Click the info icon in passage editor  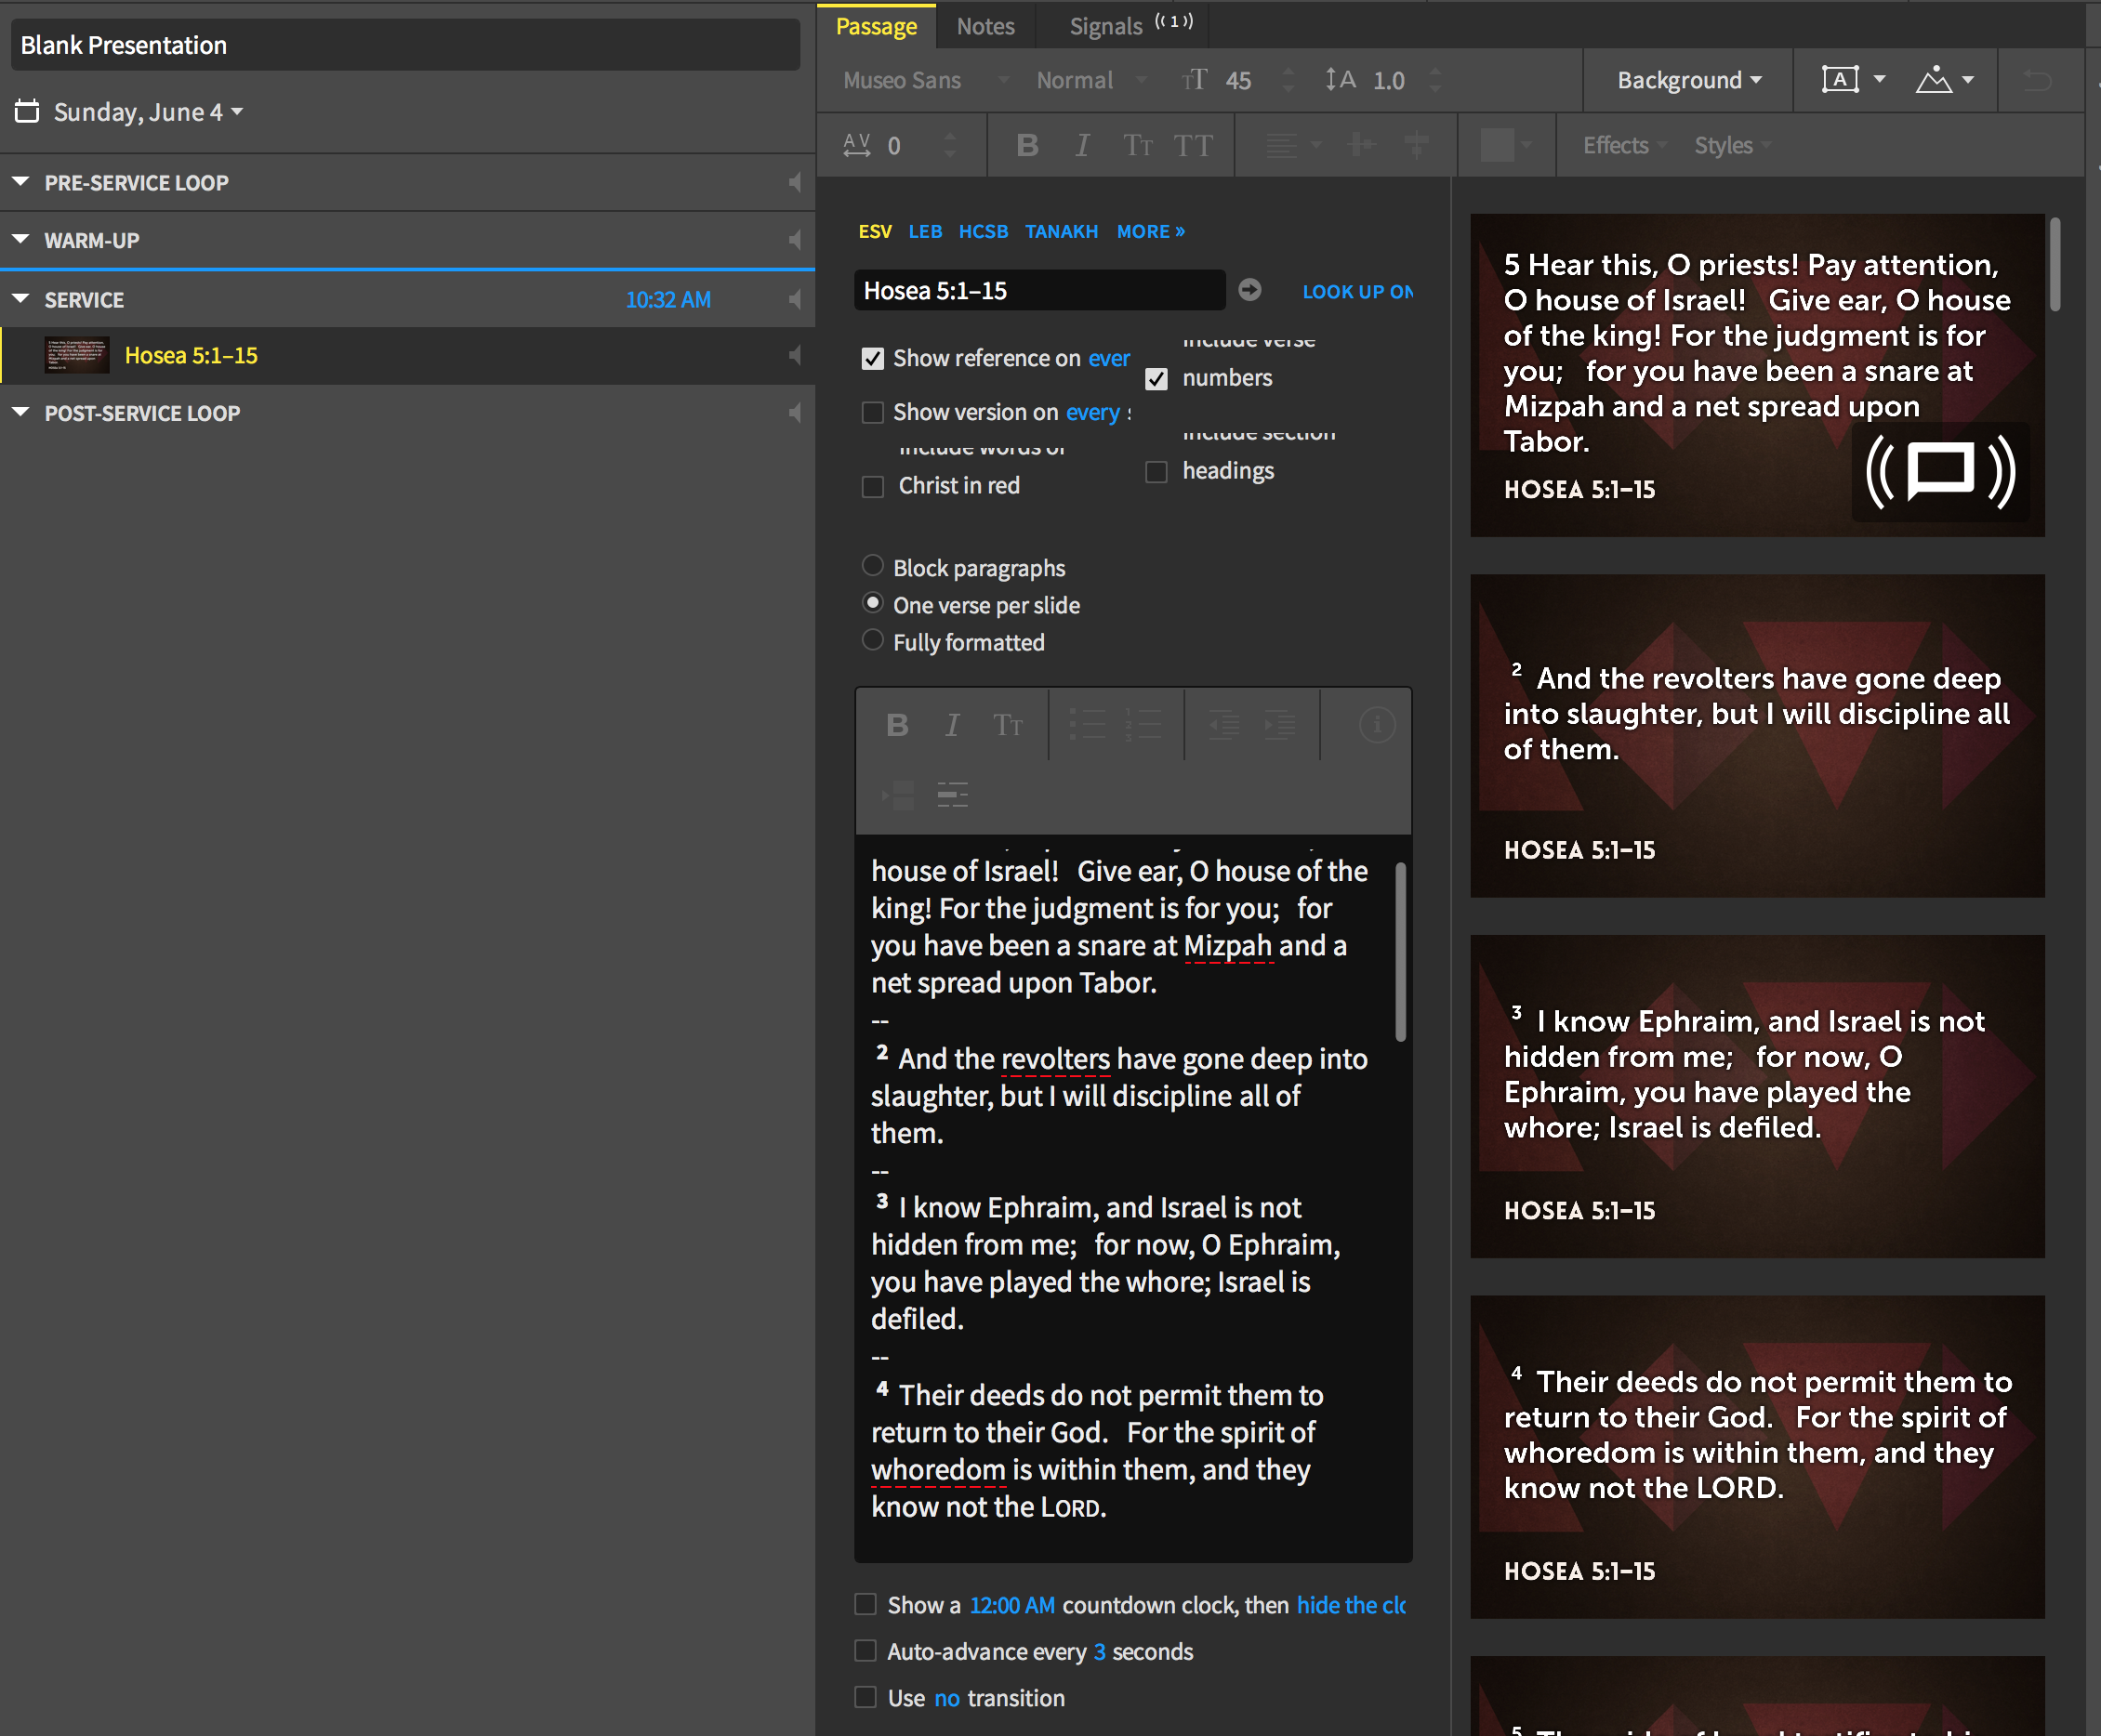pyautogui.click(x=1377, y=724)
